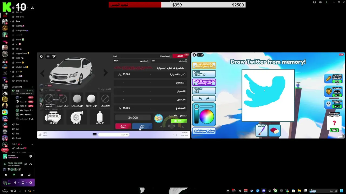The height and width of the screenshot is (194, 346).
Task: Add a channel to VOICECHAT with plus
Action: tap(32, 87)
